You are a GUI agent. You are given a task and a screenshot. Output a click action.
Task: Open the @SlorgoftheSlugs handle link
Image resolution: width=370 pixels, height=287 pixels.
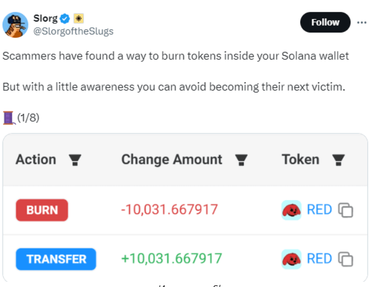(x=73, y=31)
